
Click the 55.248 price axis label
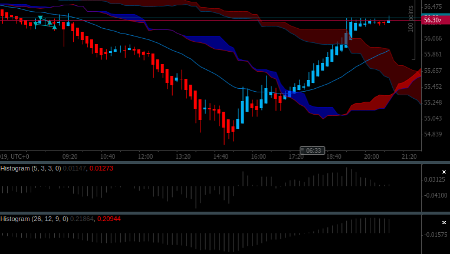click(433, 102)
